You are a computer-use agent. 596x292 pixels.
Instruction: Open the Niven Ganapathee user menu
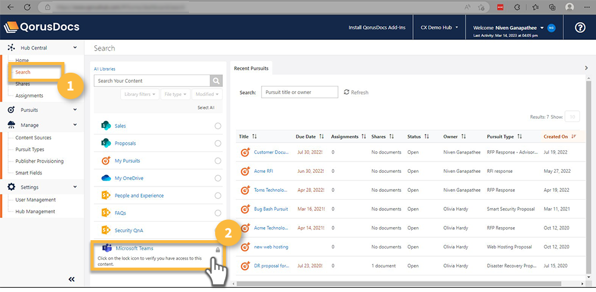pos(508,28)
